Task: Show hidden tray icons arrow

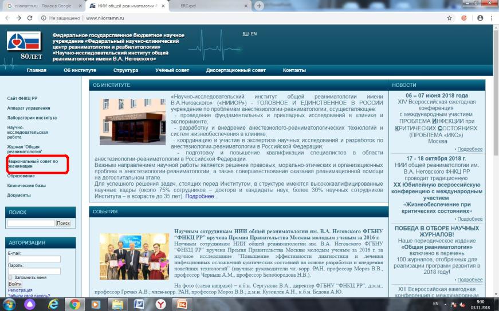Action: click(x=446, y=304)
